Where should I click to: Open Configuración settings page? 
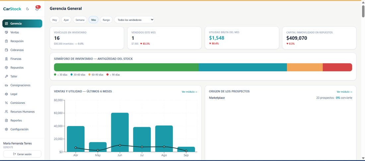[22, 129]
